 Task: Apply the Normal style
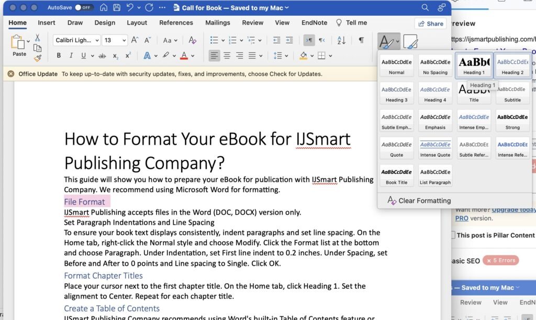pyautogui.click(x=397, y=66)
